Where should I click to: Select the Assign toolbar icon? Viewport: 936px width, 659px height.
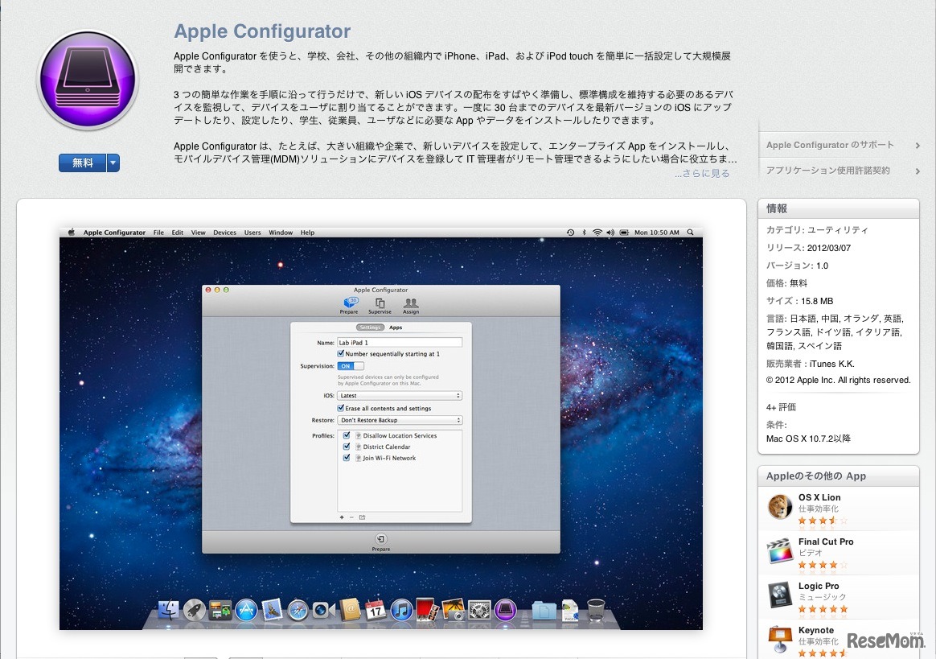click(411, 306)
